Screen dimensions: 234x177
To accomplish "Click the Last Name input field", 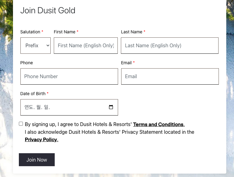I will tap(170, 45).
